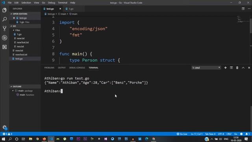Viewport: 252px width, 142px height.
Task: Switch to the Problems panel tab
Action: tap(49, 68)
